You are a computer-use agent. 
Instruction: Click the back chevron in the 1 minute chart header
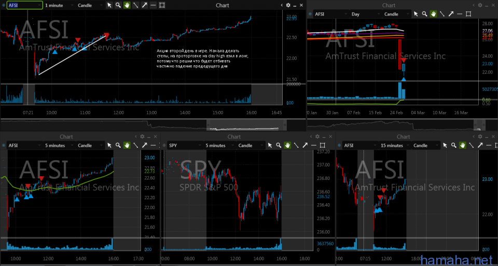click(x=282, y=5)
